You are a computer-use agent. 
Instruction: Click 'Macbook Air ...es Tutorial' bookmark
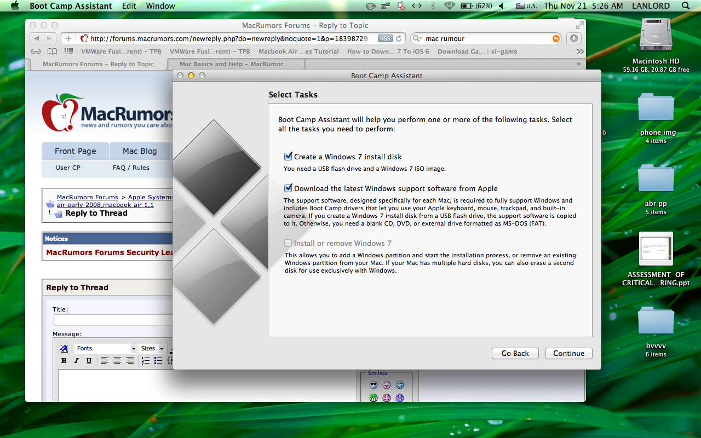click(x=298, y=51)
